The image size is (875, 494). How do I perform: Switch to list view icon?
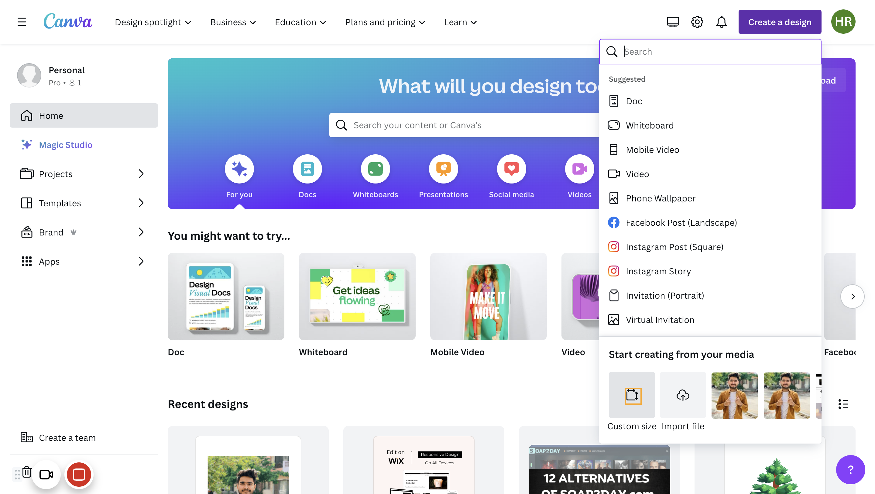click(843, 404)
